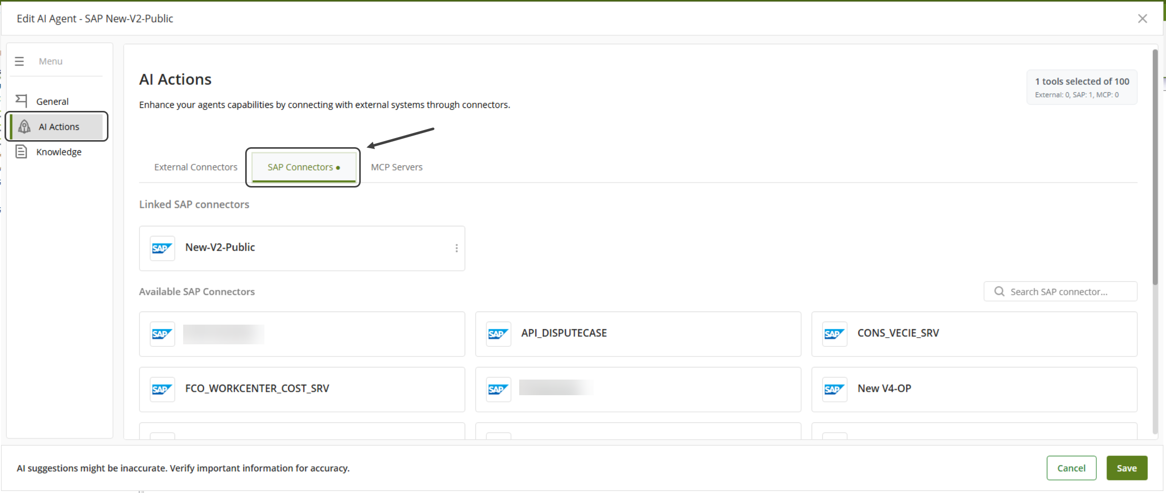Select the SAP Connectors tab
The image size is (1166, 493).
point(303,167)
